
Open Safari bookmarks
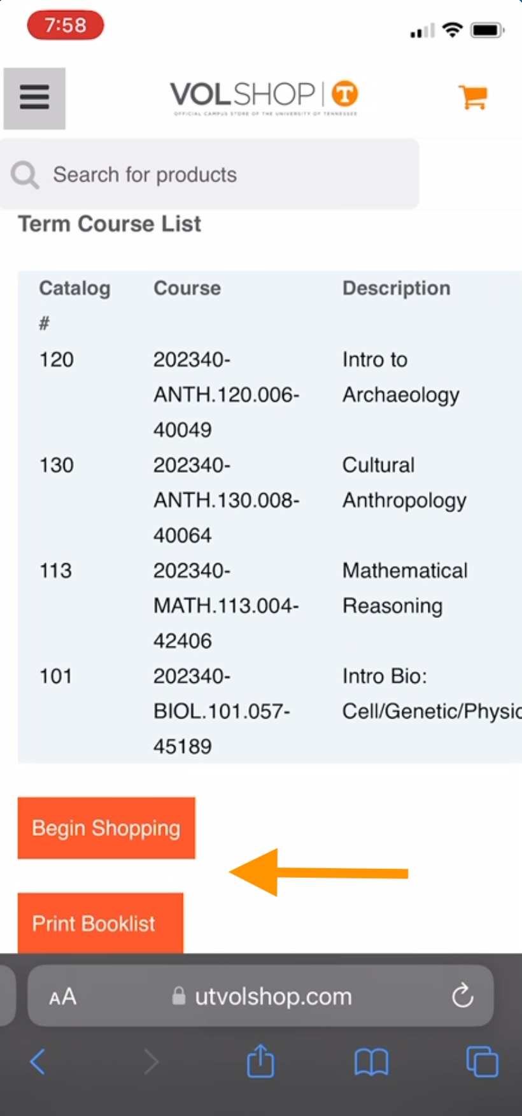coord(371,1062)
